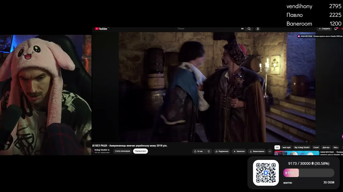
Task: Click the streamer webcam overlay
Action: click(x=46, y=95)
